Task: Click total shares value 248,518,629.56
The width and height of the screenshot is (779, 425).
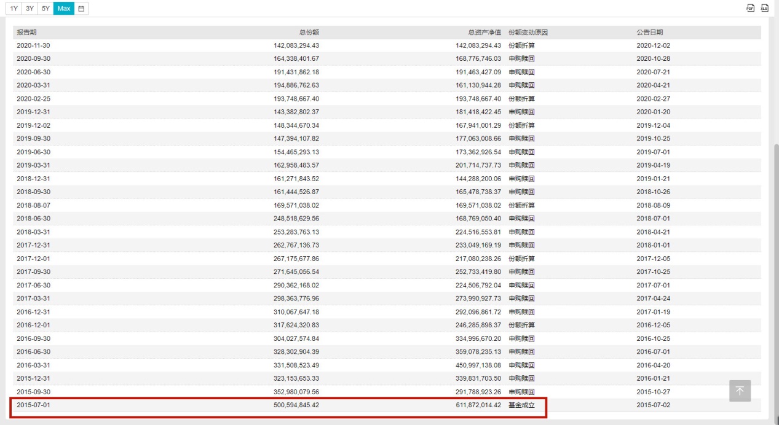Action: pos(296,219)
